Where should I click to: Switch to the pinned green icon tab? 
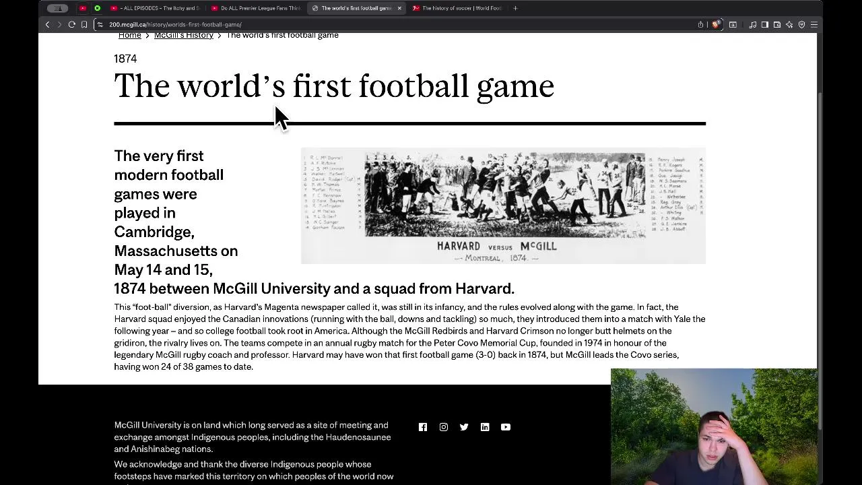coord(97,8)
